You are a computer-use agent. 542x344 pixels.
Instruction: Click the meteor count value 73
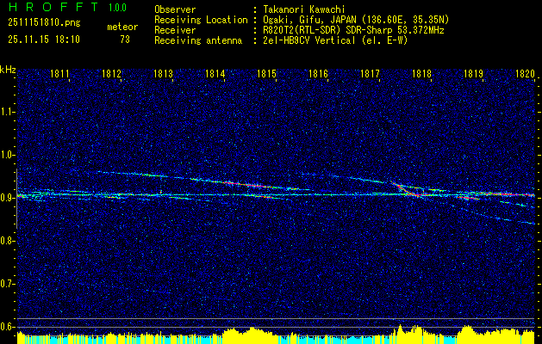pos(125,40)
